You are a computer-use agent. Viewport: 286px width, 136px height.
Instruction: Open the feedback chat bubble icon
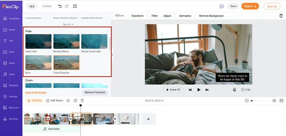[221, 6]
